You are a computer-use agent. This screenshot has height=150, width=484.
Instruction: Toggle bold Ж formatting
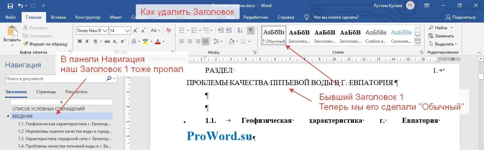point(80,41)
